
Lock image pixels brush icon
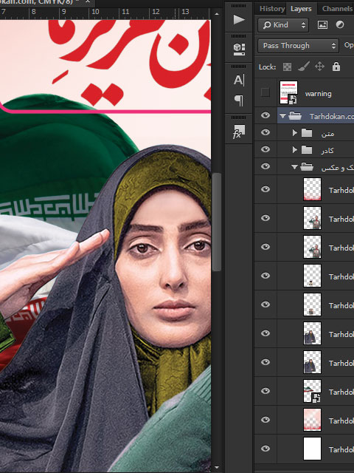click(303, 67)
